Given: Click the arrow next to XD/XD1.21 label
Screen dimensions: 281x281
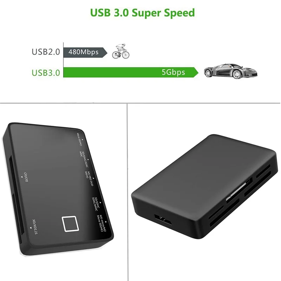Looking at the screenshot, I should tap(31, 228).
